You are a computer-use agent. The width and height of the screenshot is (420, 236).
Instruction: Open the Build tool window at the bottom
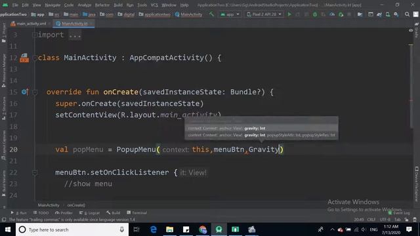pyautogui.click(x=114, y=212)
